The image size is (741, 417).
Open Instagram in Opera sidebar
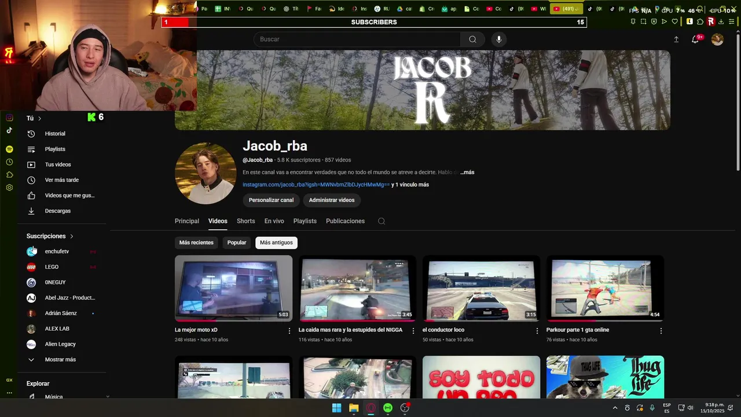[9, 118]
